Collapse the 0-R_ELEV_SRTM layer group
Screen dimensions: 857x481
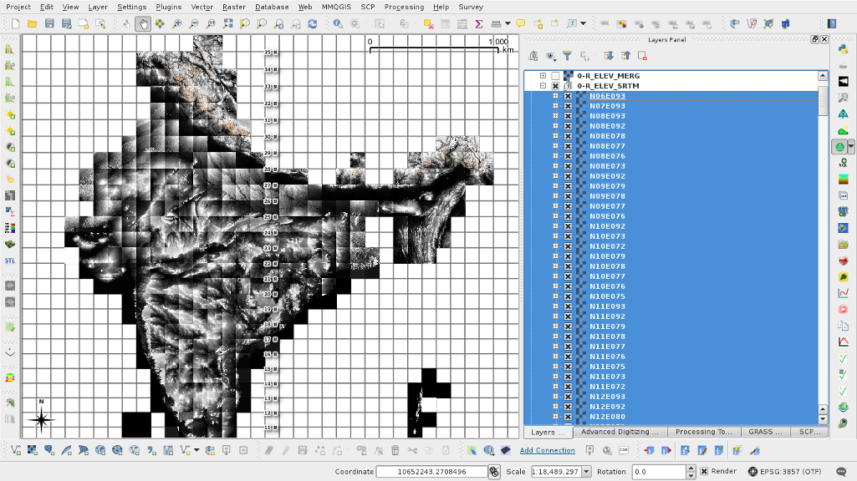pyautogui.click(x=543, y=86)
